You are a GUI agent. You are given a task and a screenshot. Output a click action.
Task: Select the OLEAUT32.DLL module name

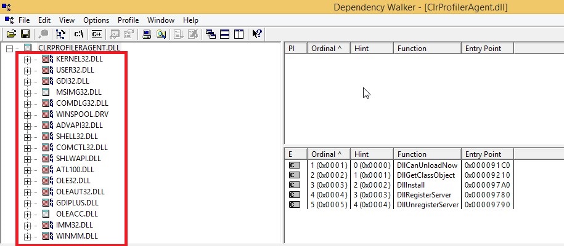[80, 191]
